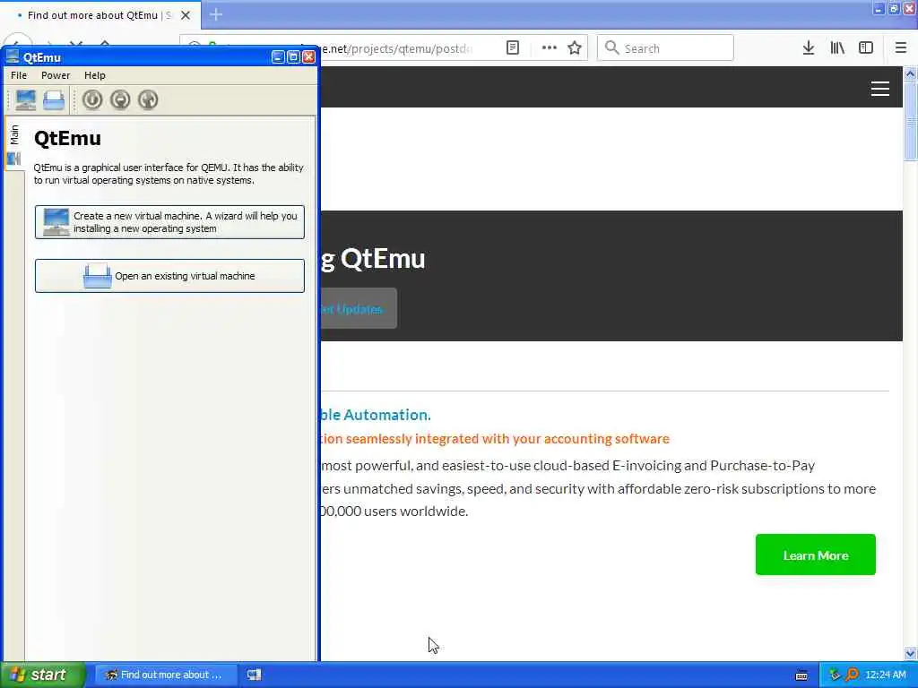Open a new browser tab with the plus icon
This screenshot has width=918, height=688.
pyautogui.click(x=216, y=14)
